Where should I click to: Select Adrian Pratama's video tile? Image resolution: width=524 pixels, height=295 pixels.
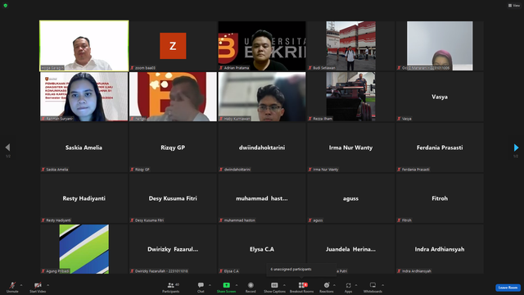coord(262,46)
